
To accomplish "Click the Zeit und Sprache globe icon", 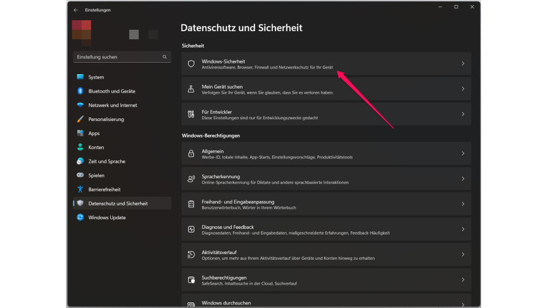I will [x=80, y=161].
